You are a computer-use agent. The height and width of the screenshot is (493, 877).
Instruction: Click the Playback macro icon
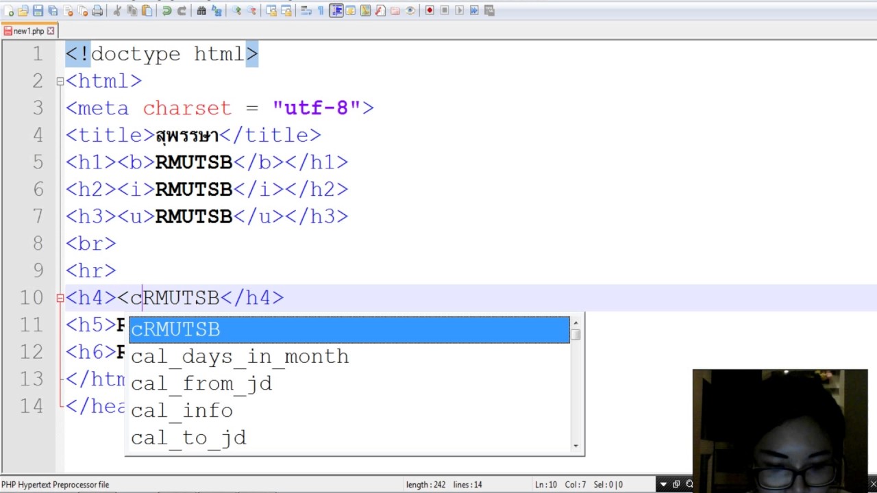(x=459, y=10)
